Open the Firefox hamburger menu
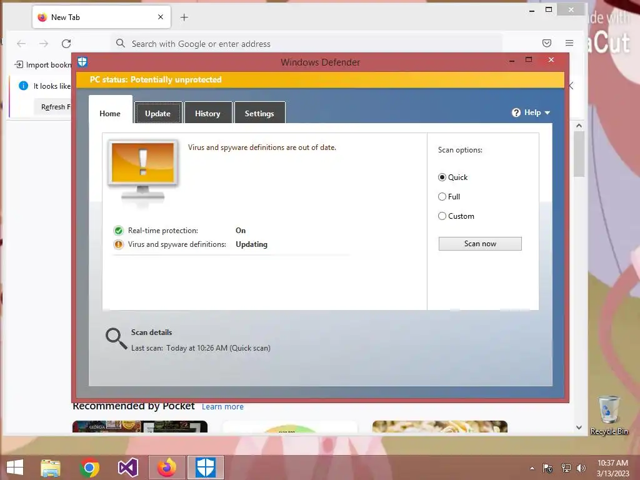The image size is (640, 480). pyautogui.click(x=569, y=43)
